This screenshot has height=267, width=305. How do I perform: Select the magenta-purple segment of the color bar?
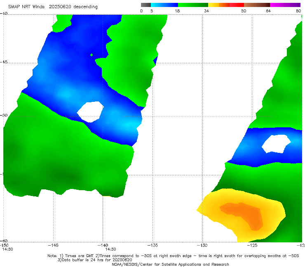(285, 5)
